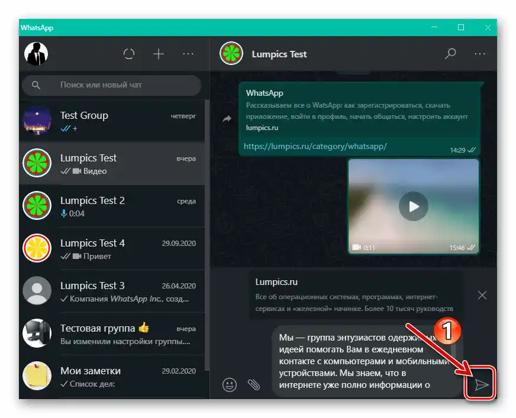Forward the link message with arrow icon
The width and height of the screenshot is (516, 418).
point(227,118)
